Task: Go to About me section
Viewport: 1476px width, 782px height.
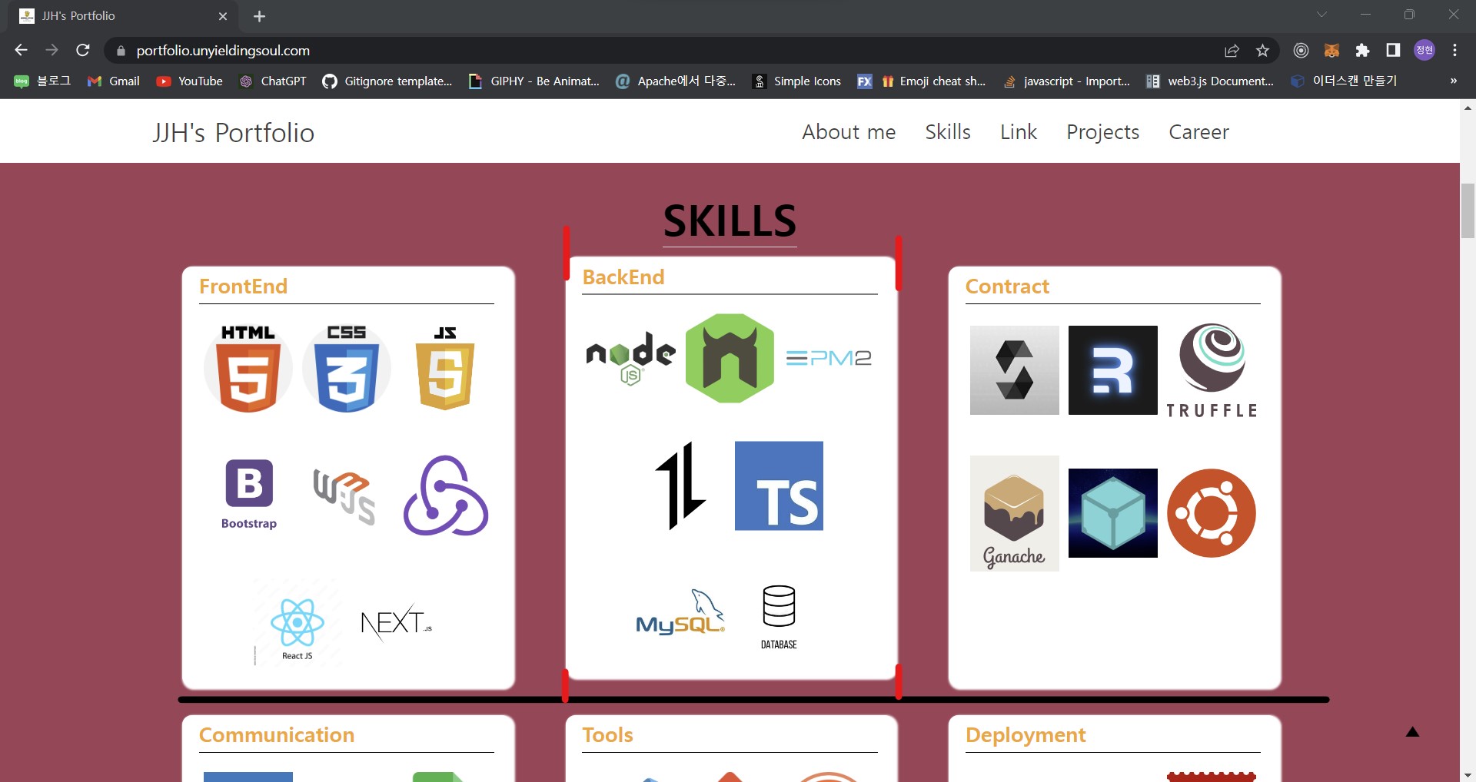Action: click(x=849, y=132)
